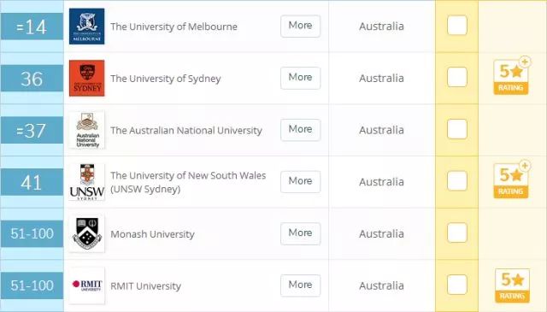Open the Australian National University logo
Image resolution: width=547 pixels, height=312 pixels.
tap(86, 130)
